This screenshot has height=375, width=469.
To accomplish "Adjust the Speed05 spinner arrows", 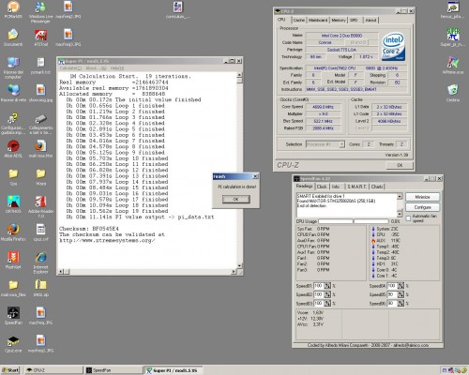I will (x=401, y=294).
